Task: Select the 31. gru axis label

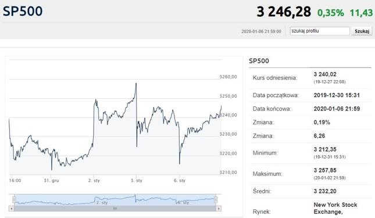Action: (51, 180)
